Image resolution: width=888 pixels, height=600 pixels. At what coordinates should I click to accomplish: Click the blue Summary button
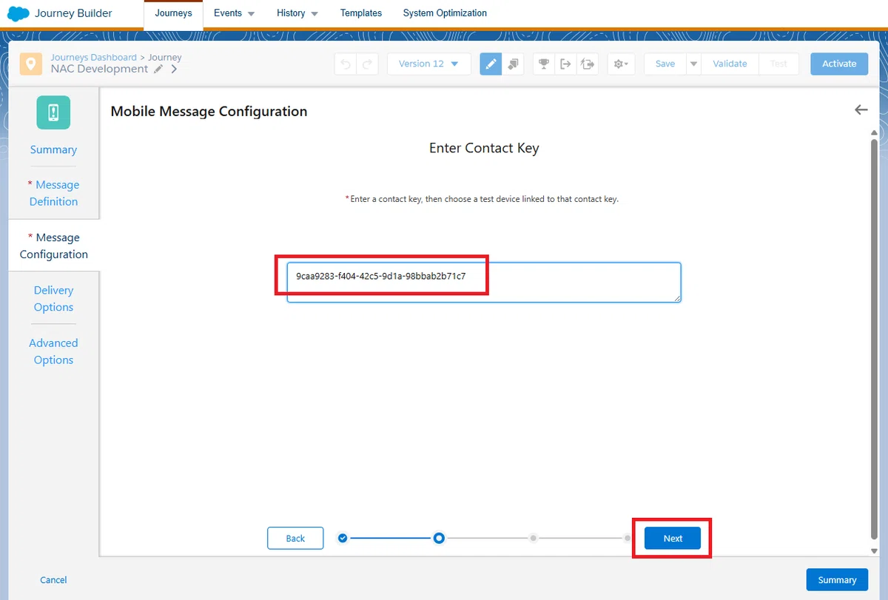(837, 580)
